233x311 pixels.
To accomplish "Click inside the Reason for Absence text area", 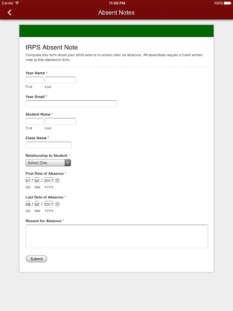I will coord(117,236).
